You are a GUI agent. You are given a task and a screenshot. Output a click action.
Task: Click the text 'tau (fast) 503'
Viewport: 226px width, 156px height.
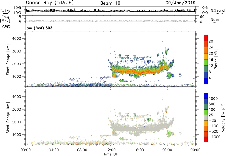pos(39,28)
